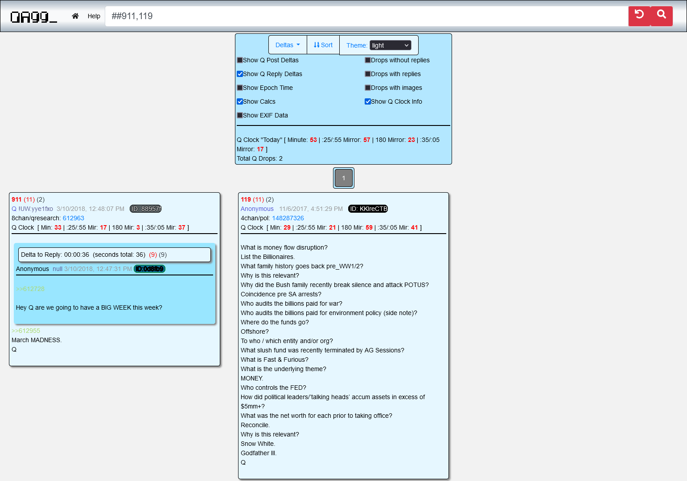This screenshot has height=481, width=687.
Task: Click the ID KKIreCTB badge
Action: (368, 209)
